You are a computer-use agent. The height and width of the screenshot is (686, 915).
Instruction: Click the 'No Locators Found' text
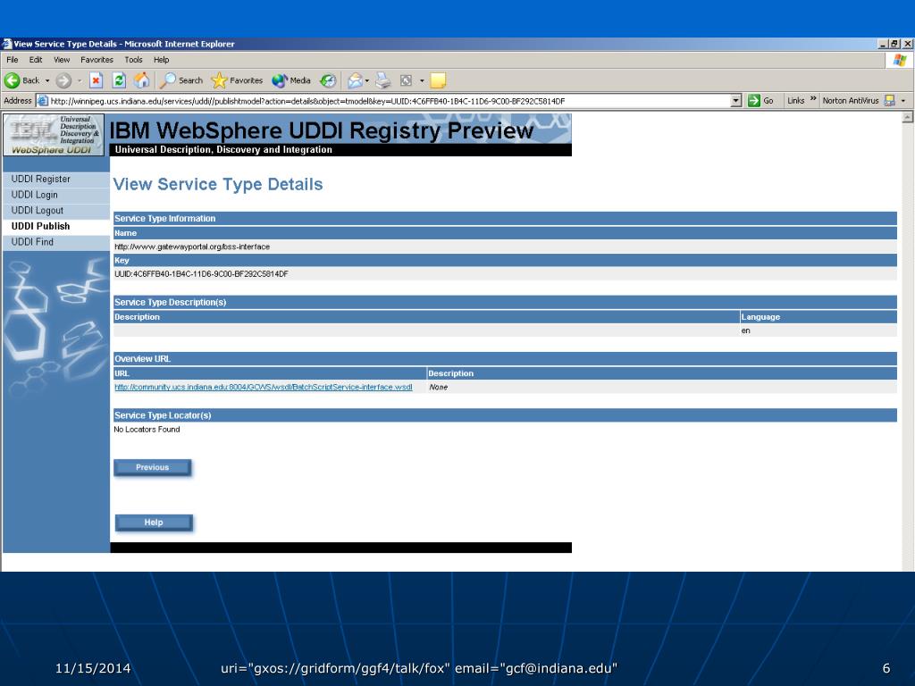(147, 430)
